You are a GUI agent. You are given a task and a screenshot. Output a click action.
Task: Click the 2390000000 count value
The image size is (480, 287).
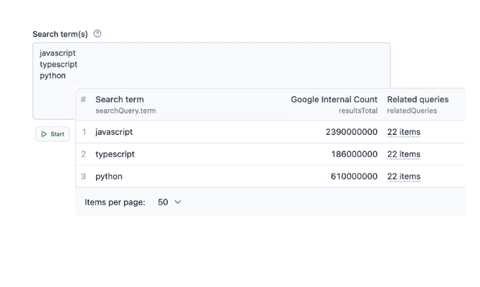[352, 132]
